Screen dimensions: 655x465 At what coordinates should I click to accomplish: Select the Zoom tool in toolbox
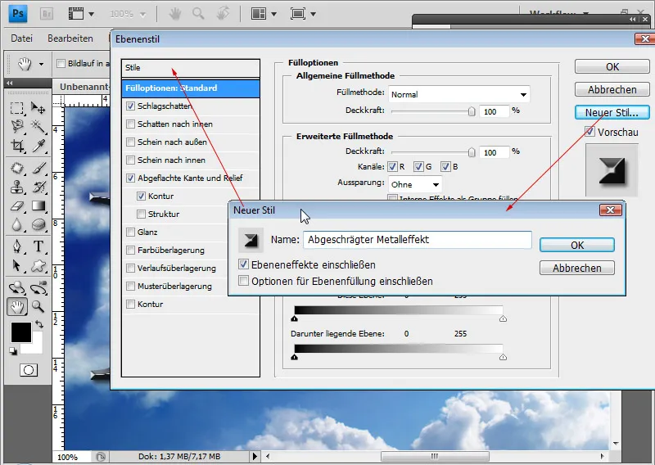38,307
